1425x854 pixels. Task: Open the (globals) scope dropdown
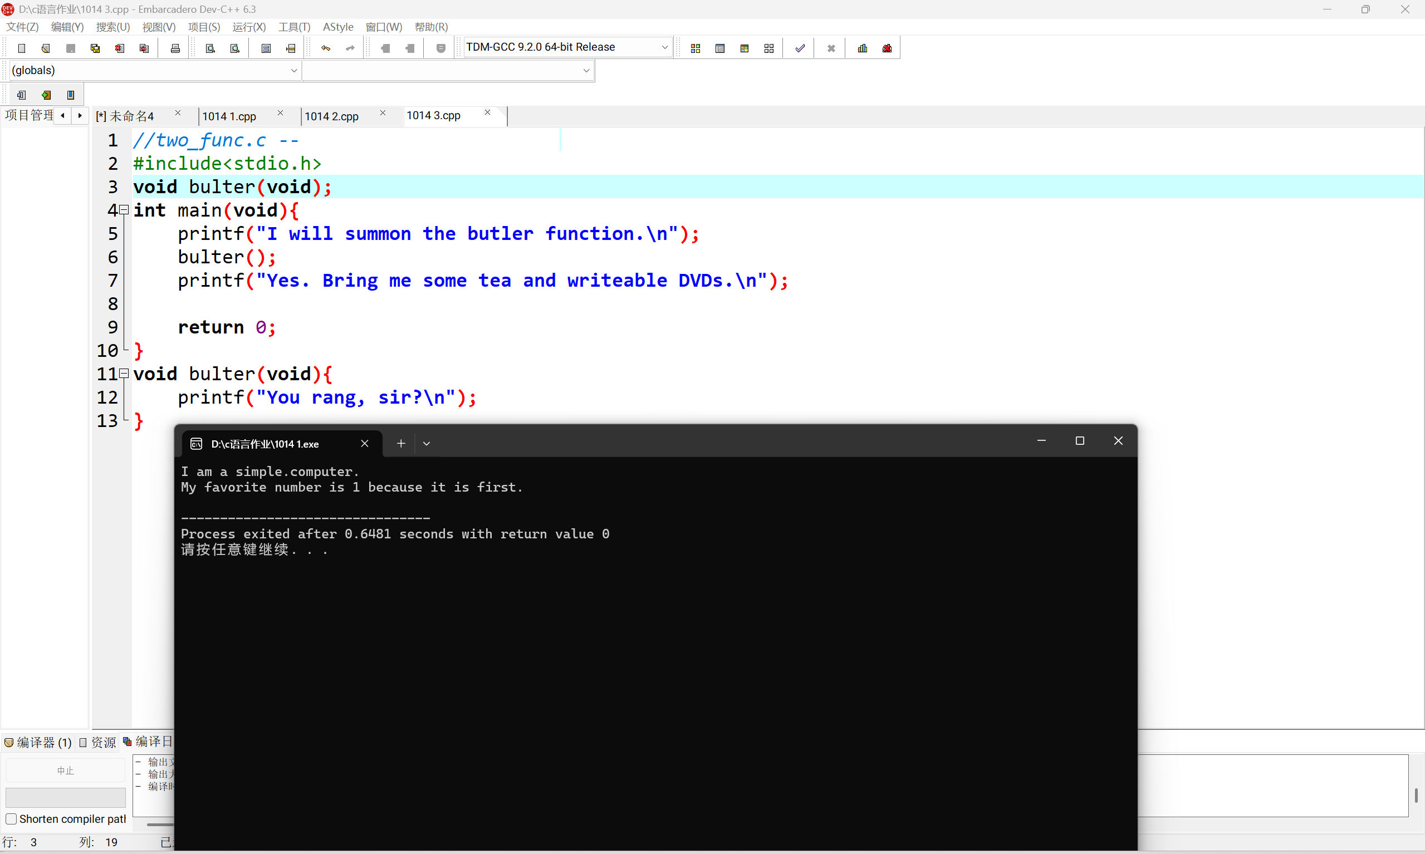pos(293,70)
